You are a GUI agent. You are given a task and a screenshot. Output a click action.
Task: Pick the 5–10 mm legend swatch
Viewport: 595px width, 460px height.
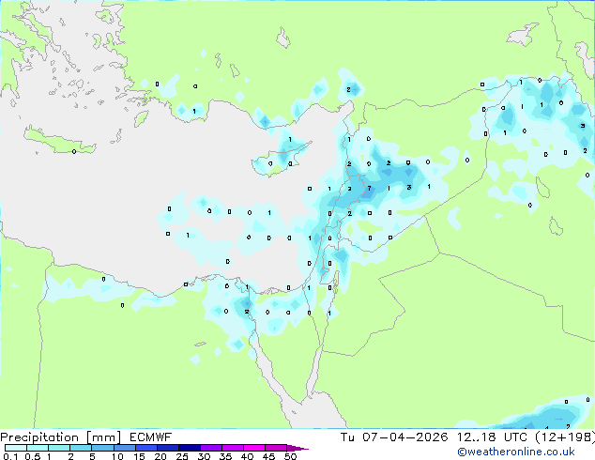[102, 448]
